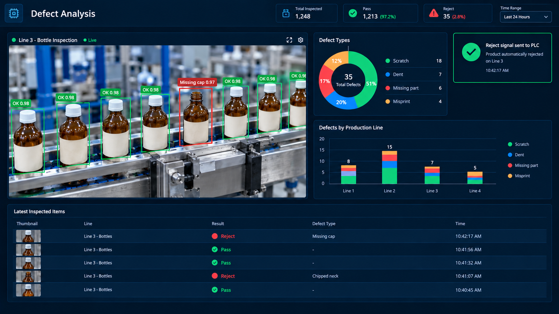Viewport: 559px width, 314px height.
Task: Sort table by the Result column header
Action: click(x=218, y=224)
